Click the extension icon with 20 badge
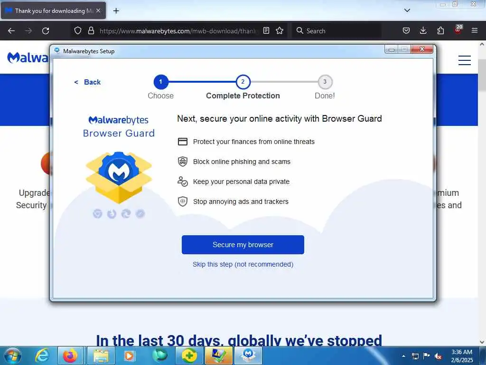 coord(458,30)
